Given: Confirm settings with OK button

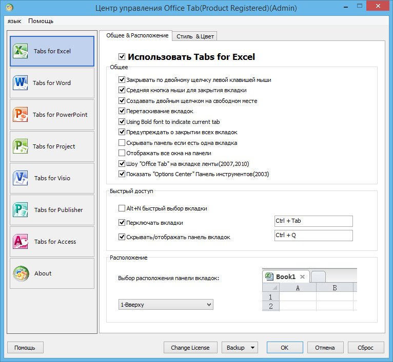Looking at the screenshot, I should 285,348.
